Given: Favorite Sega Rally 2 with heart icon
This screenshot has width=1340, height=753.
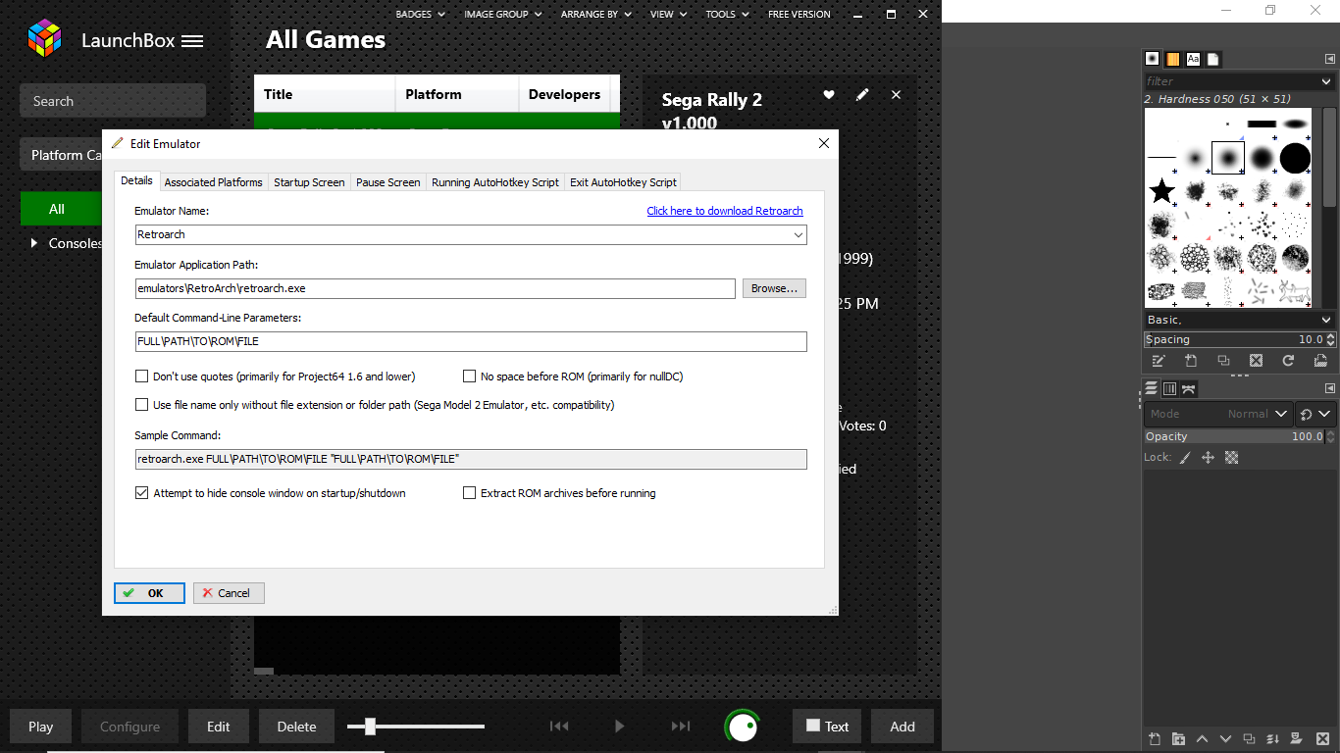Looking at the screenshot, I should (x=829, y=94).
